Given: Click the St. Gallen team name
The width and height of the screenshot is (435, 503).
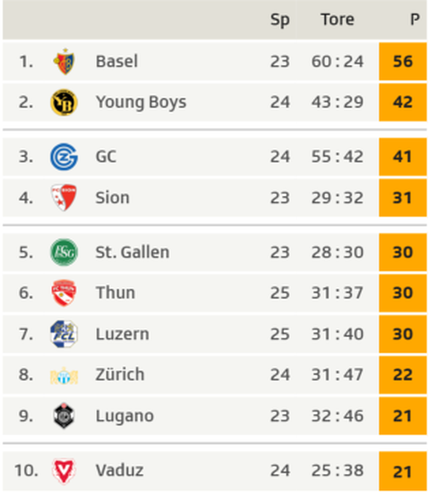Looking at the screenshot, I should [132, 252].
